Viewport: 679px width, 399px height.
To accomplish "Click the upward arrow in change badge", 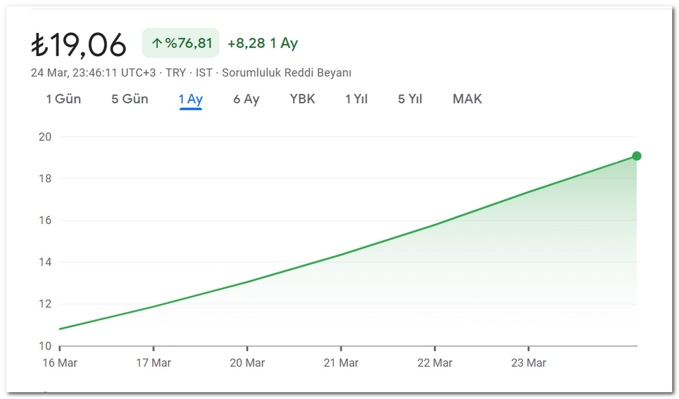I will [x=156, y=43].
